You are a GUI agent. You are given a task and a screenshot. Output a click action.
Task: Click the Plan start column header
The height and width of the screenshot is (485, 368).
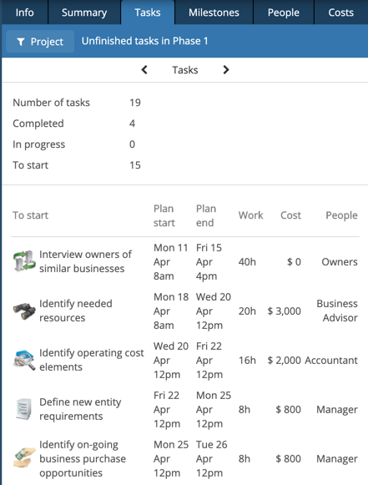tap(164, 215)
